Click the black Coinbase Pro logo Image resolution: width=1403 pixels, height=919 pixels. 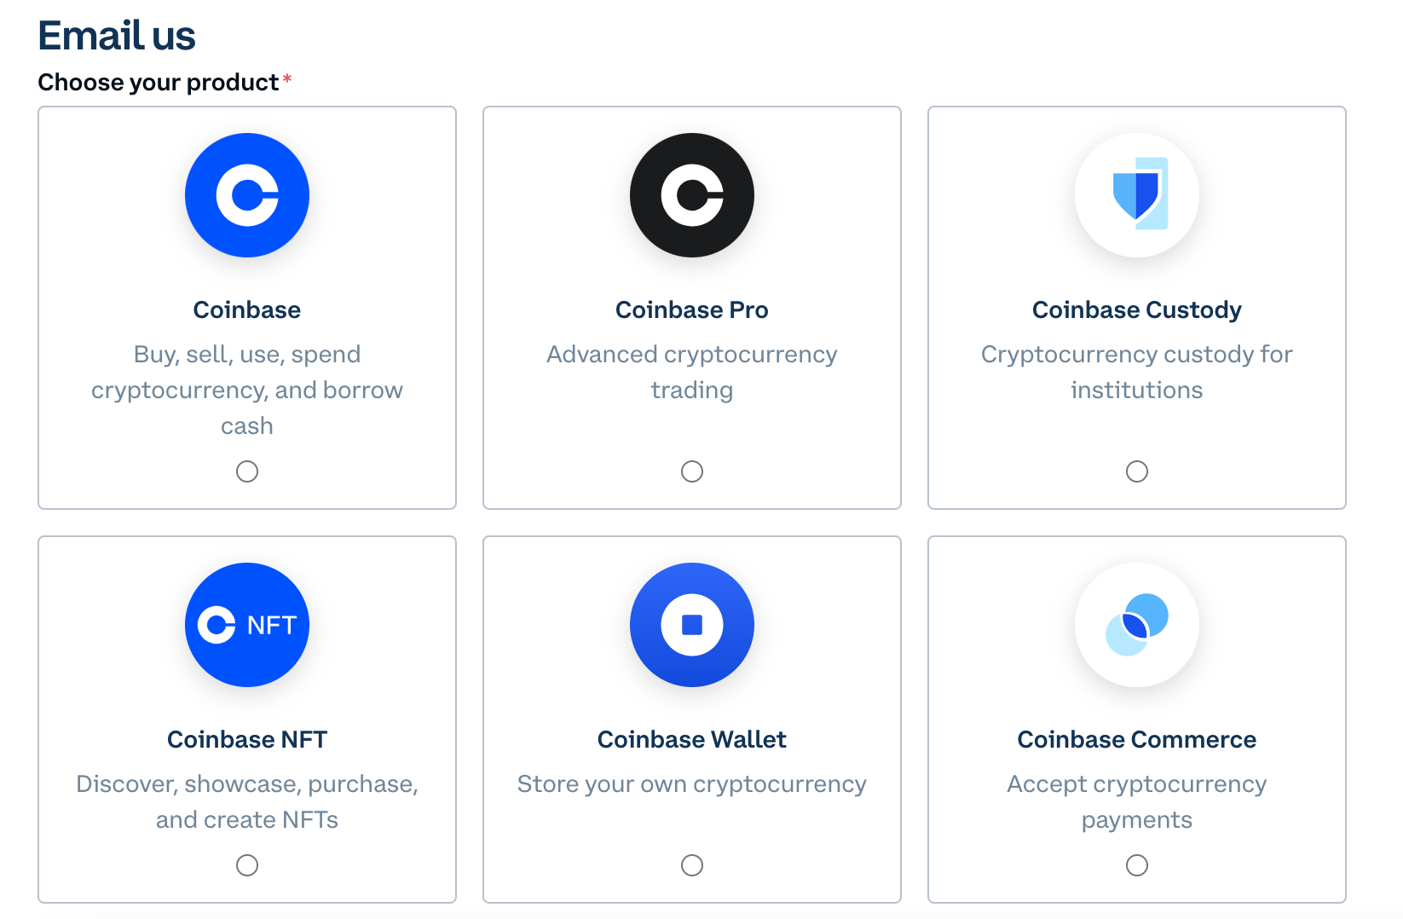point(692,195)
